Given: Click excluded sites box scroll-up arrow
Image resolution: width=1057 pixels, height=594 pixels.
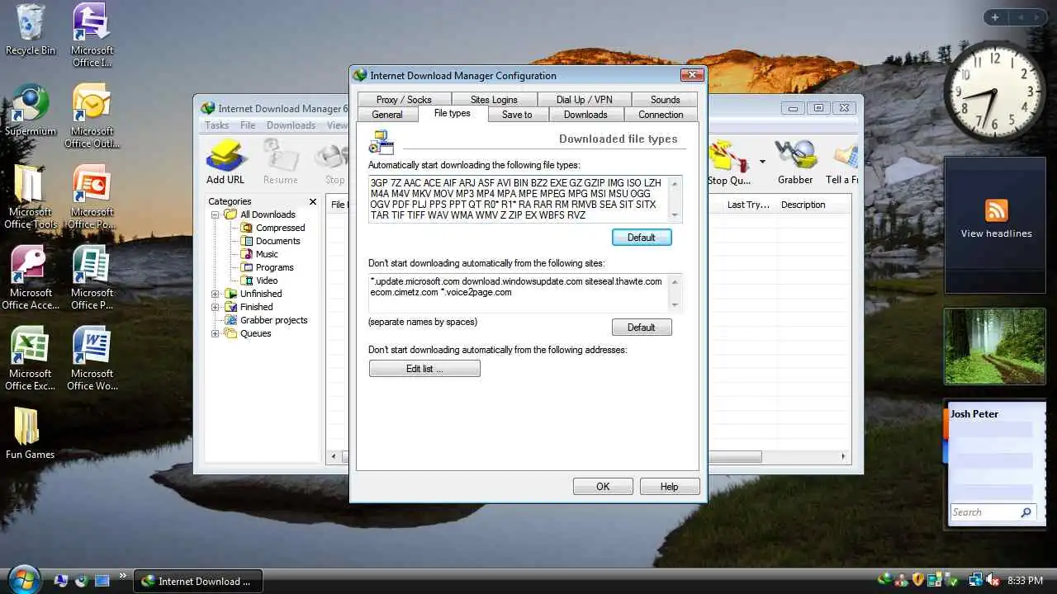Looking at the screenshot, I should pyautogui.click(x=675, y=280).
